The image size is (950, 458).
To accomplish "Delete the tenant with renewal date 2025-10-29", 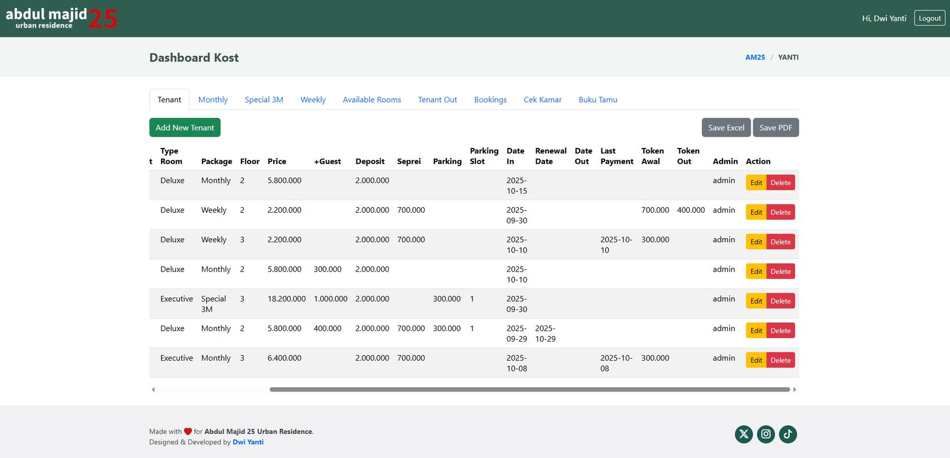I will coord(781,331).
